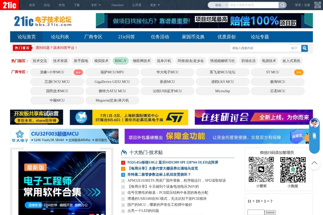The image size is (323, 215).
Task: Open the 点亮一个LED的问题 post
Action: [143, 211]
